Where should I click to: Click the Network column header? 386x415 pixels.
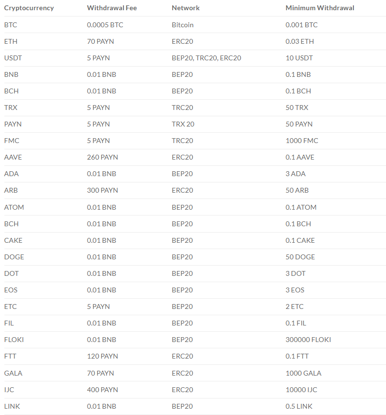[x=186, y=8]
